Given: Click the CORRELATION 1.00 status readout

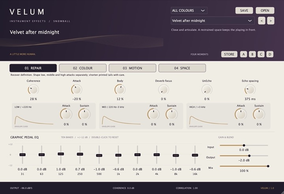Looking at the screenshot, I should 187,188.
